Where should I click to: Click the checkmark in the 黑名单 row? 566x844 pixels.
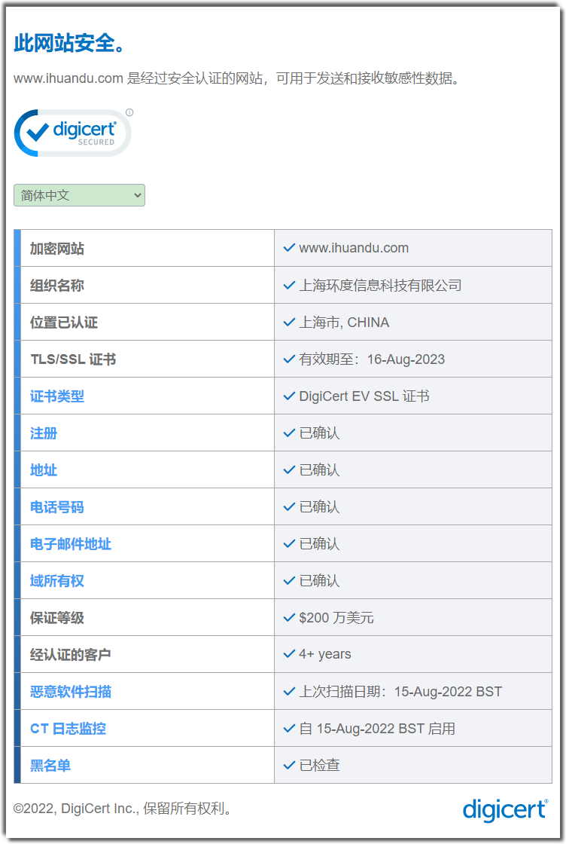point(289,765)
